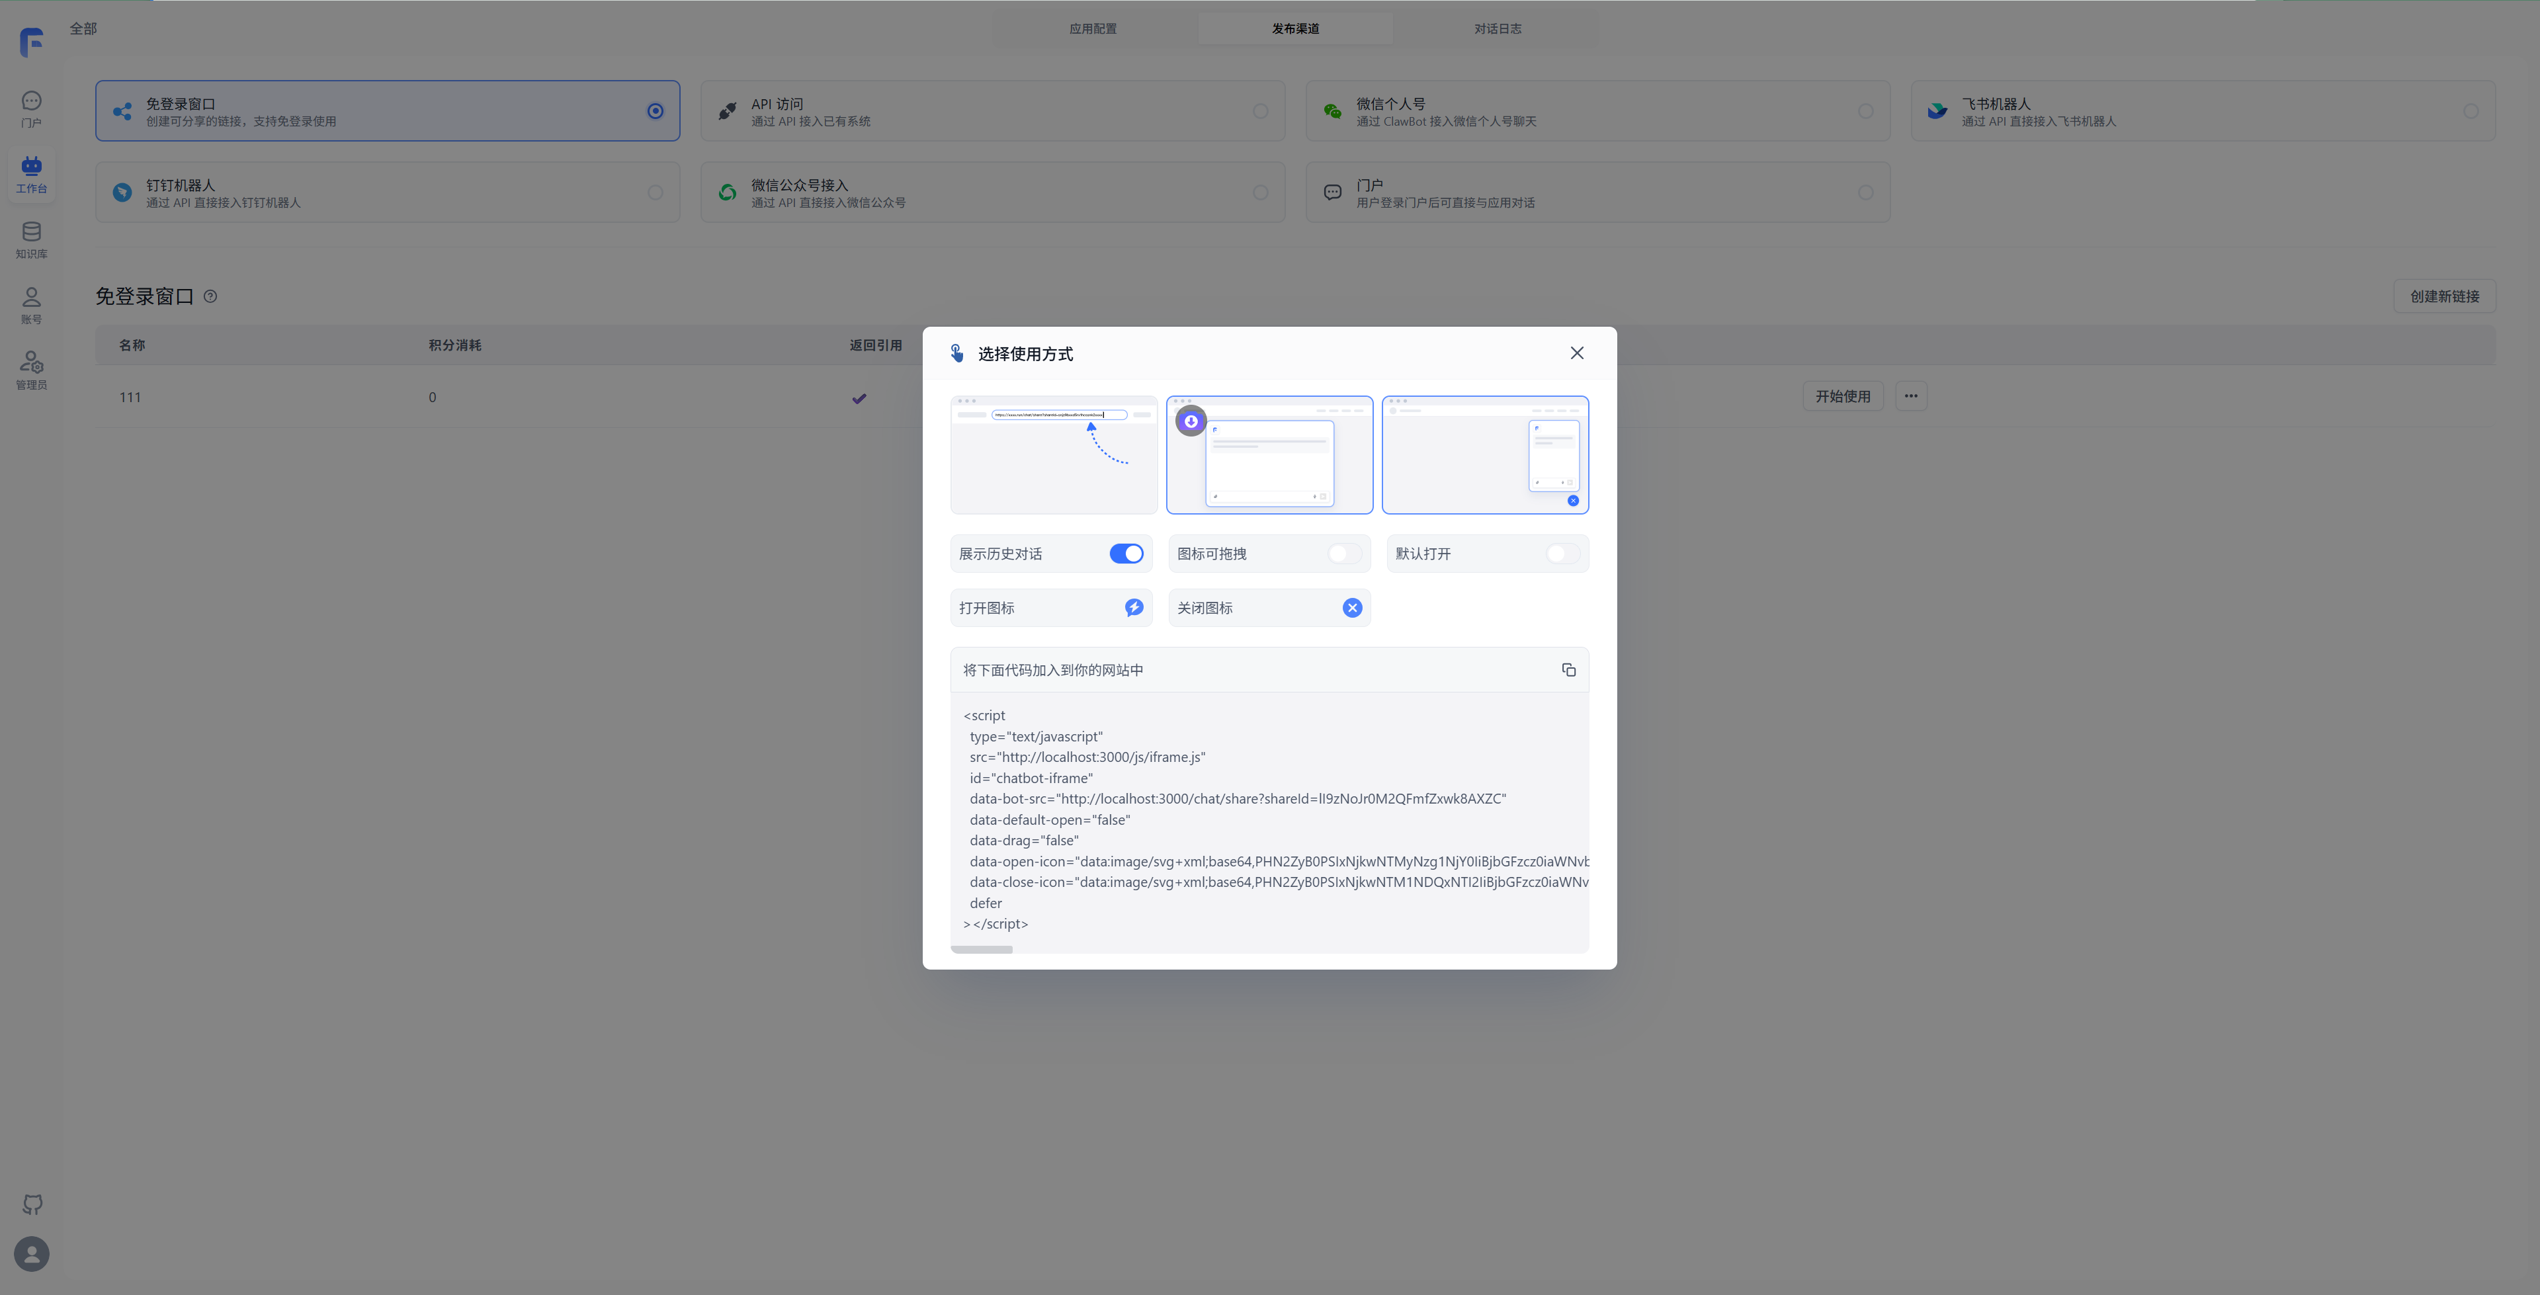Click the DingTalk icon on 钉钉机器人 card
This screenshot has width=2540, height=1295.
tap(122, 192)
